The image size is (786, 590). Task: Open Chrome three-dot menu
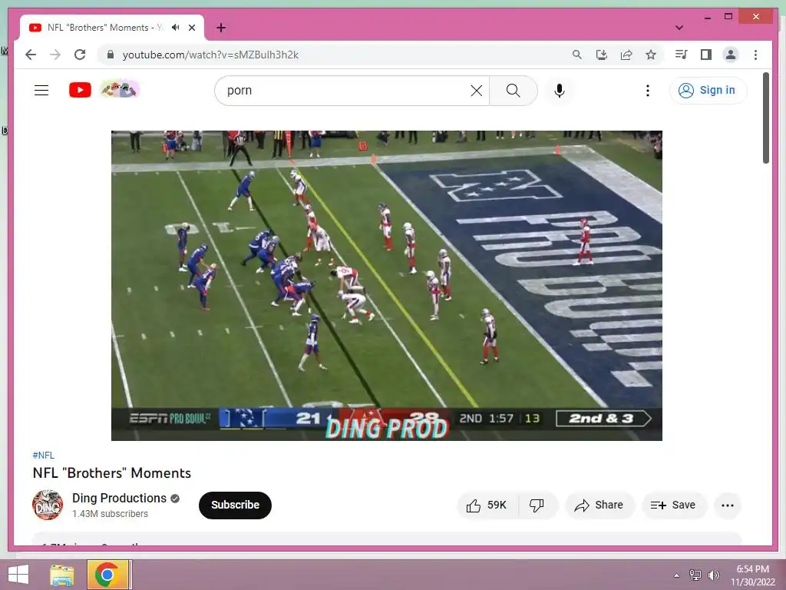(x=755, y=55)
